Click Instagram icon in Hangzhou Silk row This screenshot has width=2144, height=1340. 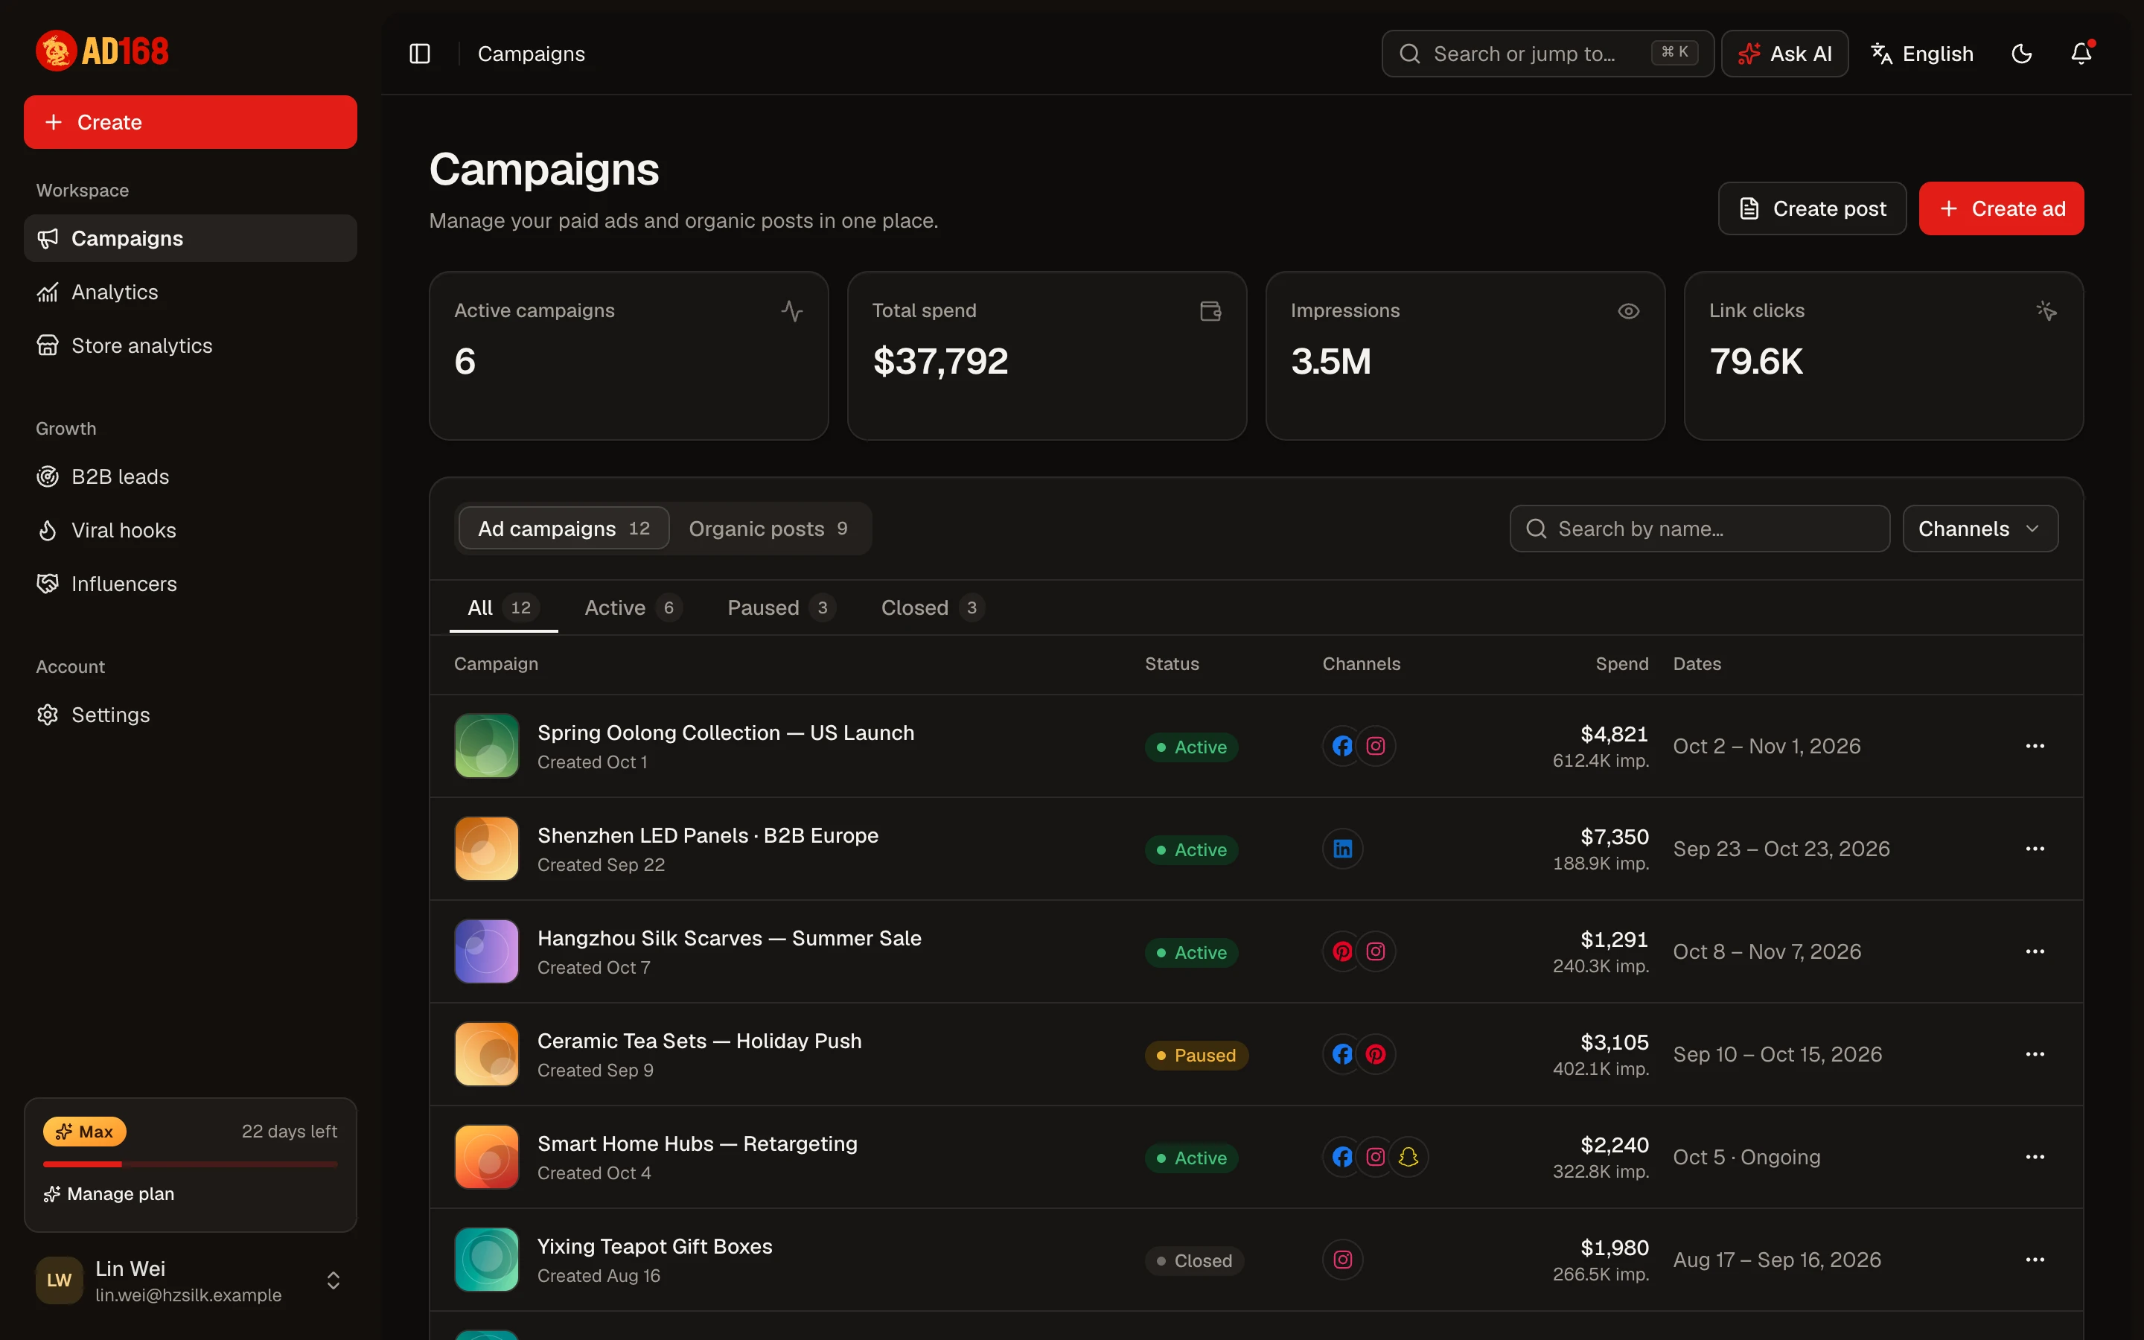point(1376,952)
